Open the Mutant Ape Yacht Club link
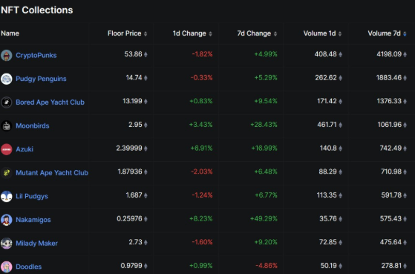415x274 pixels. point(52,172)
